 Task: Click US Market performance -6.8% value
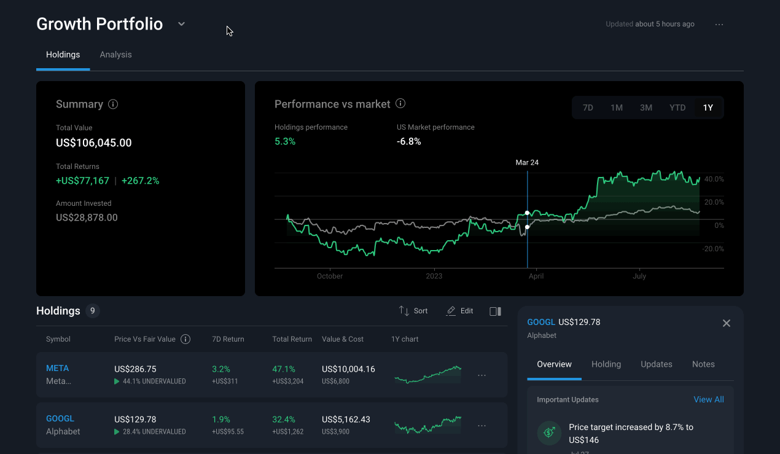[409, 141]
